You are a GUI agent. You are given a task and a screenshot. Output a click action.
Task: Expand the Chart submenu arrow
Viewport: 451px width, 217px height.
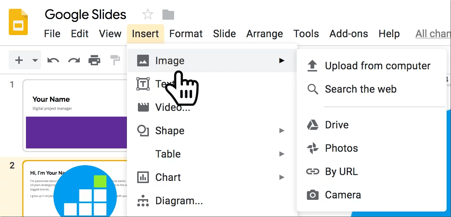(282, 177)
